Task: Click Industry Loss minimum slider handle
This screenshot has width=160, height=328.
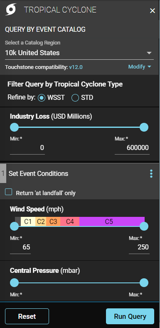Action: click(15, 127)
